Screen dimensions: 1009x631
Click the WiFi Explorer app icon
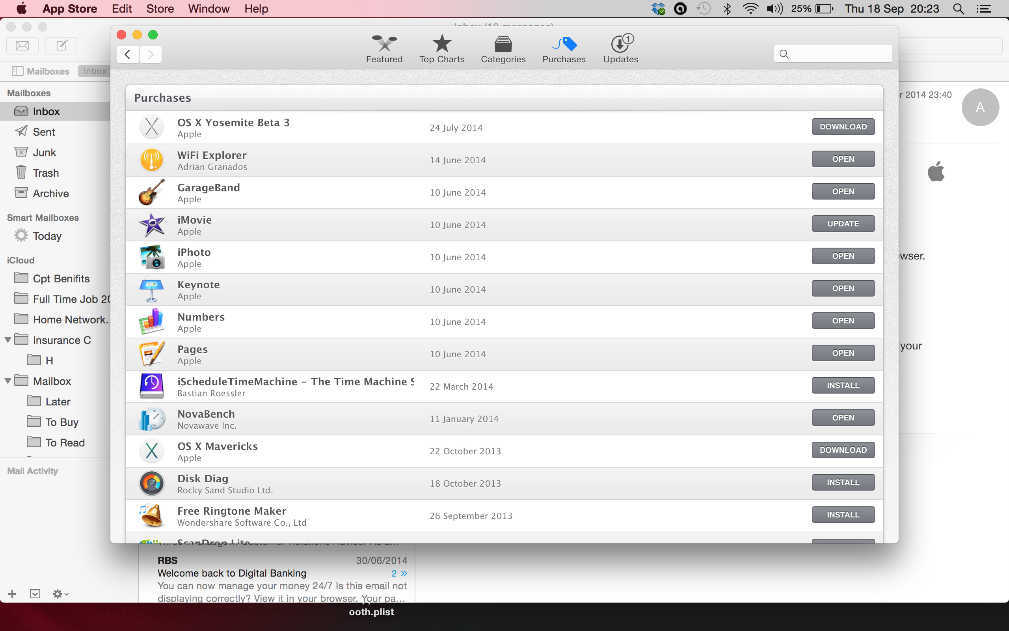(x=152, y=160)
